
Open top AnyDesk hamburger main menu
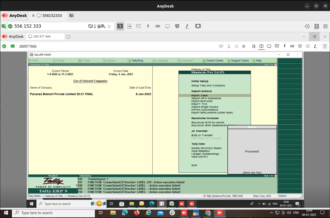click(325, 26)
